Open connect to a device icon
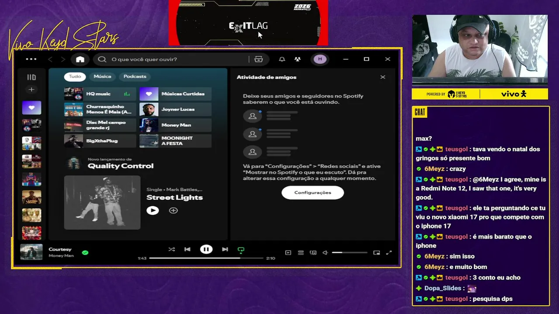 313,253
